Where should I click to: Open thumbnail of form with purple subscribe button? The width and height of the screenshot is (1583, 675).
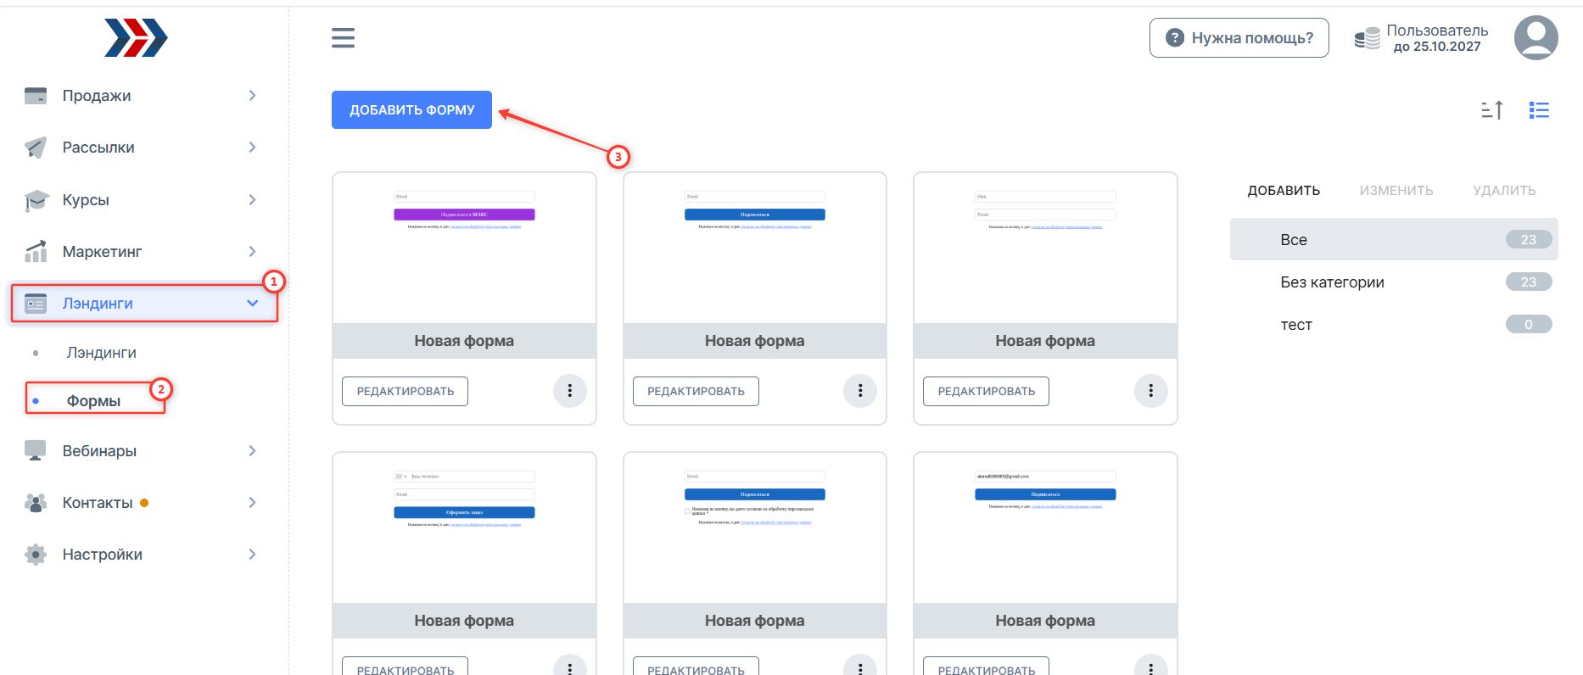coord(464,248)
